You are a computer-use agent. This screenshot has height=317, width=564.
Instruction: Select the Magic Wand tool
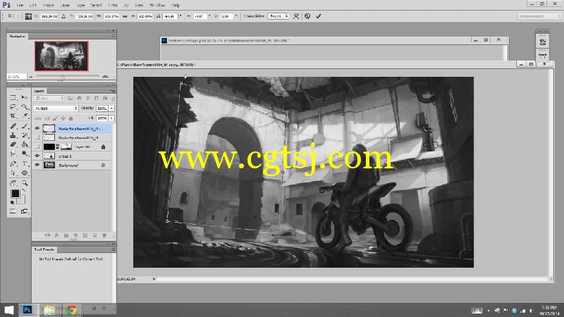tap(25, 107)
